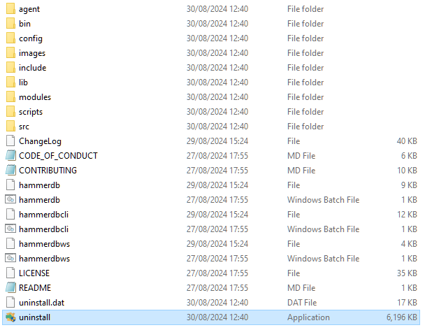Viewport: 425px width, 330px height.
Task: Select MD File type in README row
Action: [x=301, y=287]
